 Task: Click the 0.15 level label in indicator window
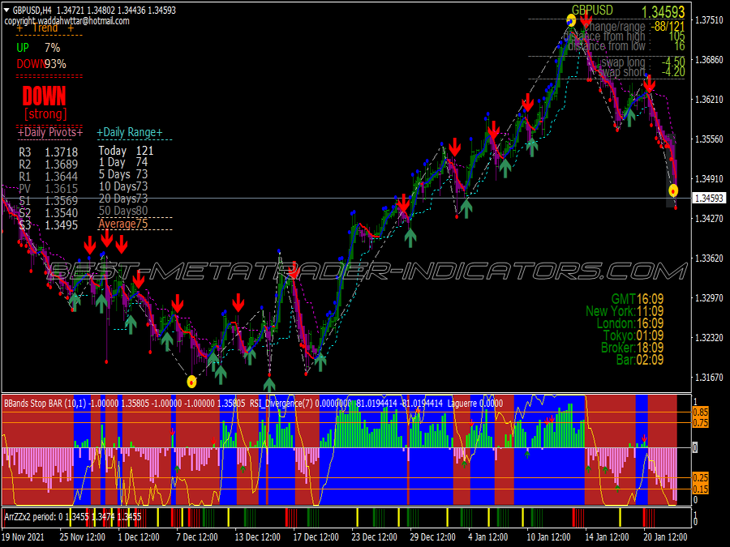(x=700, y=489)
